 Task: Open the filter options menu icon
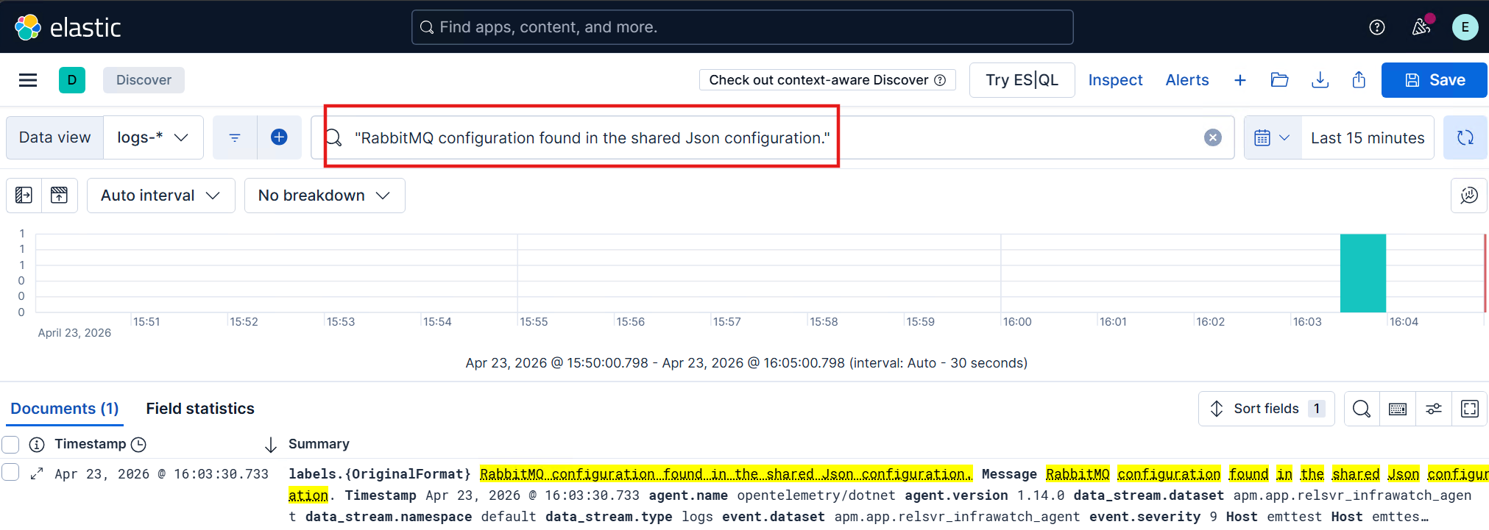(x=235, y=137)
